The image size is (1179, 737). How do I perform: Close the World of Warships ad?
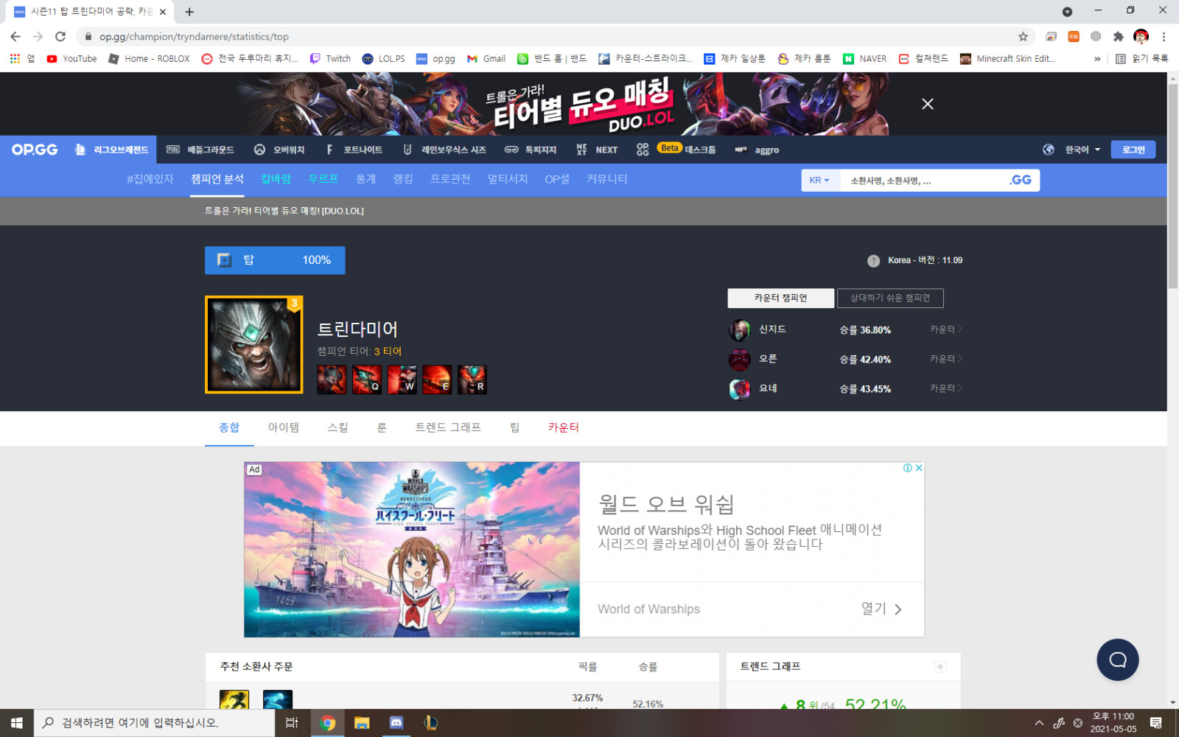[x=919, y=468]
